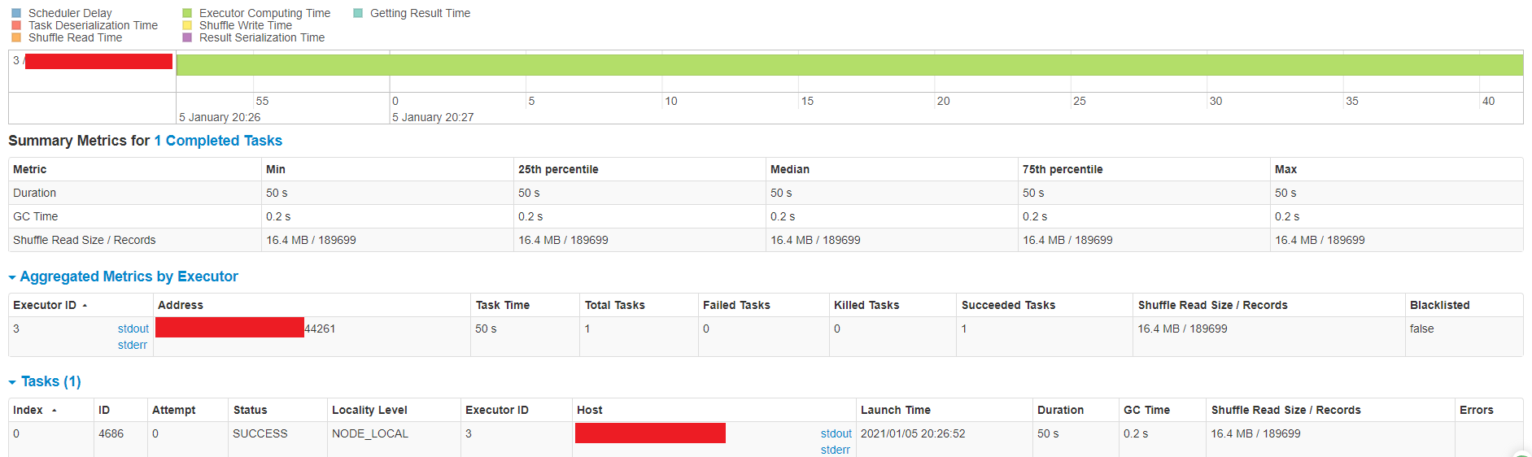Click the Median Duration value '50 s'

click(x=781, y=193)
